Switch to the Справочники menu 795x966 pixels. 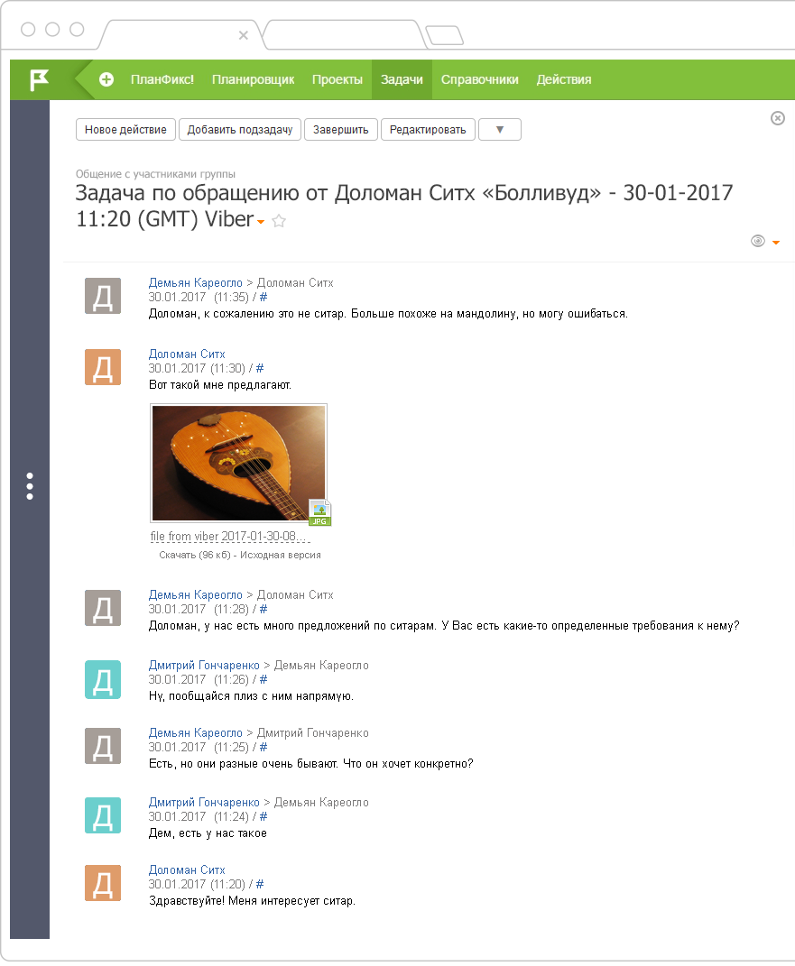pos(479,79)
